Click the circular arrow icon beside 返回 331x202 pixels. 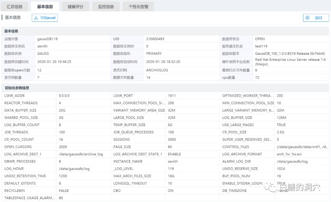pos(307,18)
